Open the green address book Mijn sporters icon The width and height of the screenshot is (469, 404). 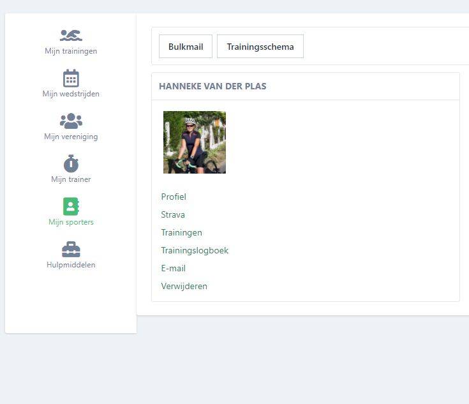[x=71, y=206]
